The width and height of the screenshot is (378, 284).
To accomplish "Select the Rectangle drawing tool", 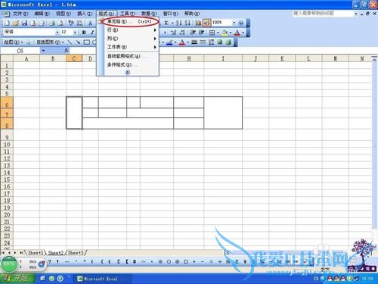I will 87,42.
